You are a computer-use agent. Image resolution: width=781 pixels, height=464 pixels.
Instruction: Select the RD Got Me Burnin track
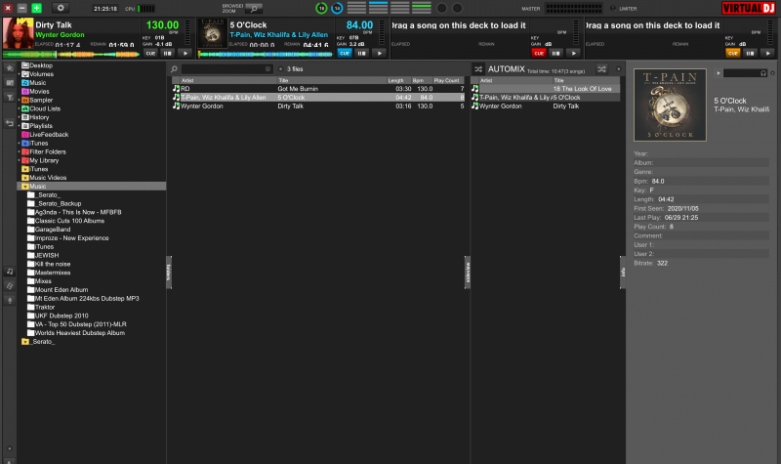[318, 89]
